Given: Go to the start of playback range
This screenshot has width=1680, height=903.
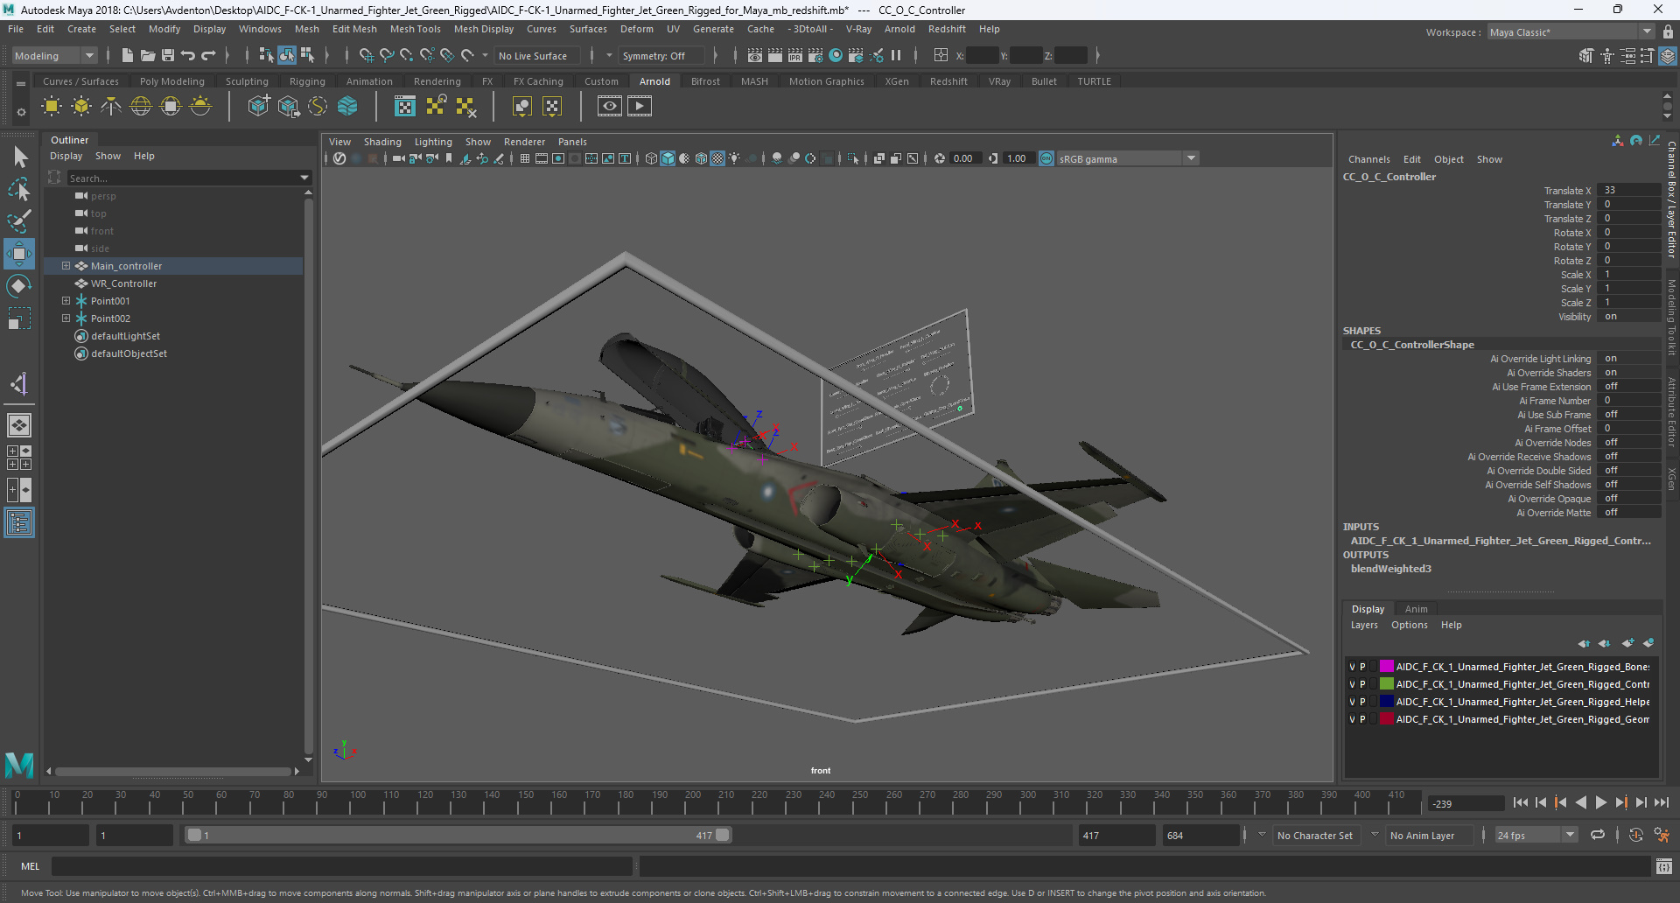Looking at the screenshot, I should click(x=1521, y=802).
